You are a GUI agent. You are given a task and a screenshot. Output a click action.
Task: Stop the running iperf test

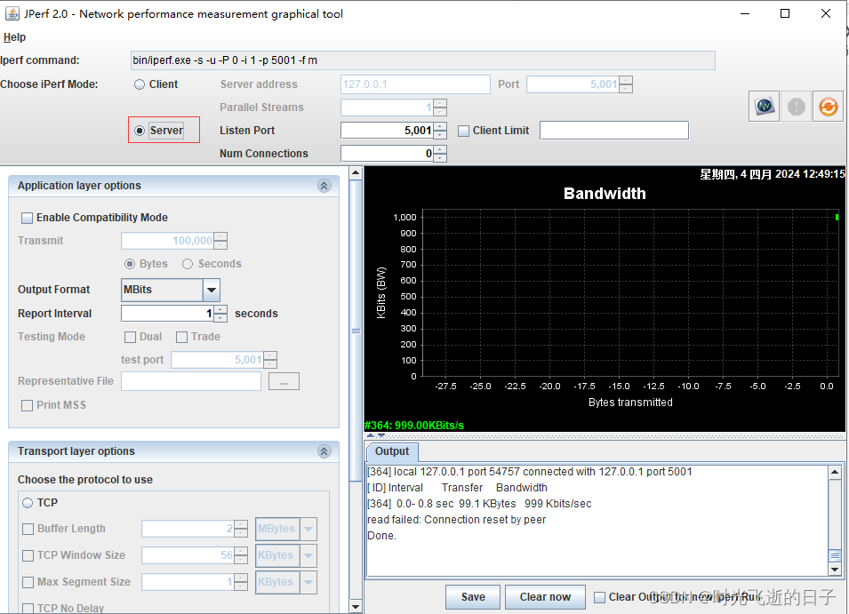[x=796, y=106]
